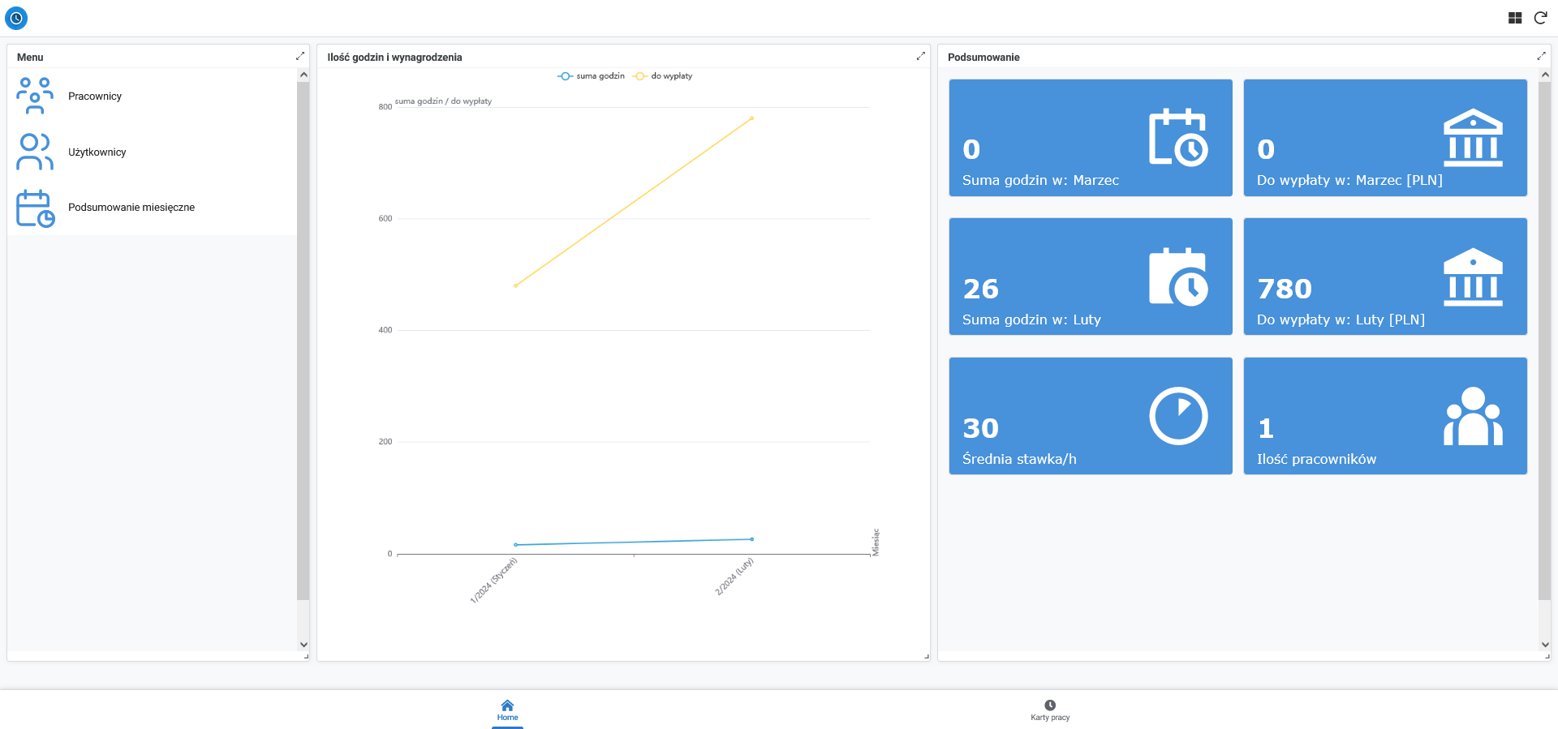Click the bank icon on Luty payout tile

pos(1473,277)
